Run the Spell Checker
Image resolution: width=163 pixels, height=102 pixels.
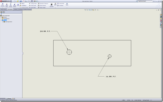pyautogui.click(x=11, y=5)
